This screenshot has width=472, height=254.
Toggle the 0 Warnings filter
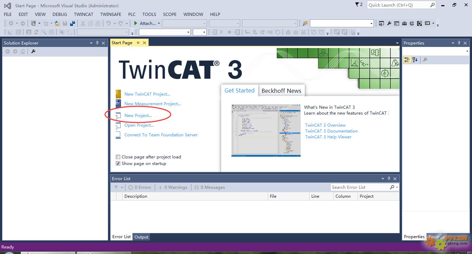pyautogui.click(x=173, y=187)
